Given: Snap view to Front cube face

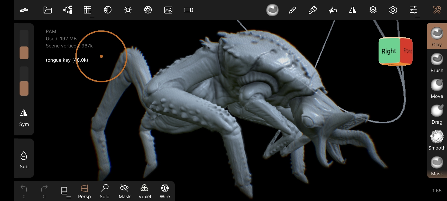Looking at the screenshot, I should [x=407, y=51].
